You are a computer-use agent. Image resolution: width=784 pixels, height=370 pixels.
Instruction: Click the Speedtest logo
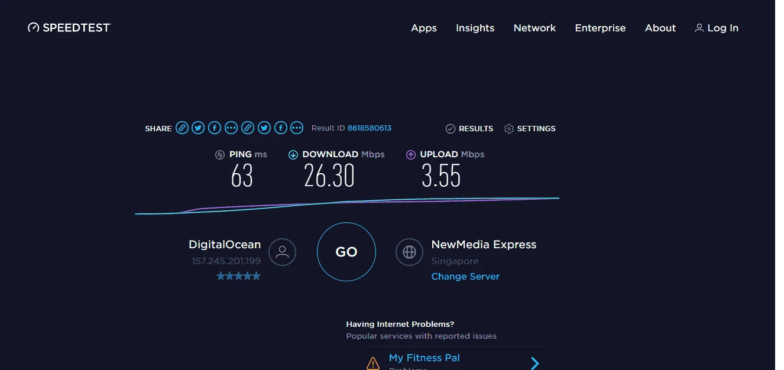click(69, 28)
